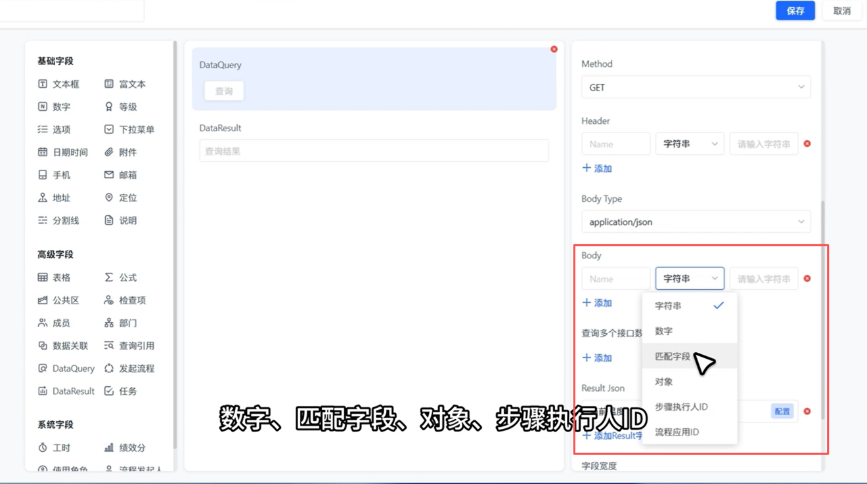Select the 任务 task field icon

tap(109, 392)
